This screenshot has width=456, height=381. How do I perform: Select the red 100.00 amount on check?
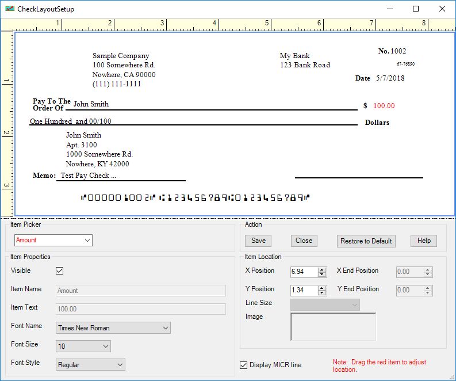(x=384, y=106)
